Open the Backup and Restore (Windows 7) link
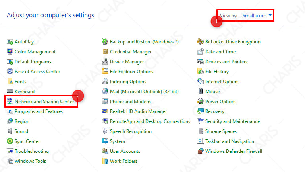The height and width of the screenshot is (172, 305). [x=144, y=42]
